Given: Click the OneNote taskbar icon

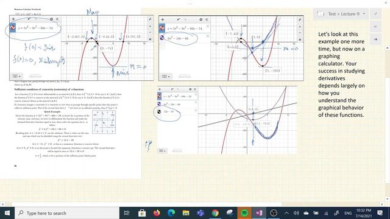Looking at the screenshot, I should [259, 213].
